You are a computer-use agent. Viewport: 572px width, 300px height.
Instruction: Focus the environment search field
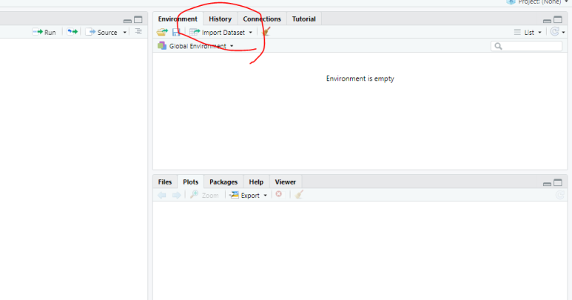click(x=526, y=46)
